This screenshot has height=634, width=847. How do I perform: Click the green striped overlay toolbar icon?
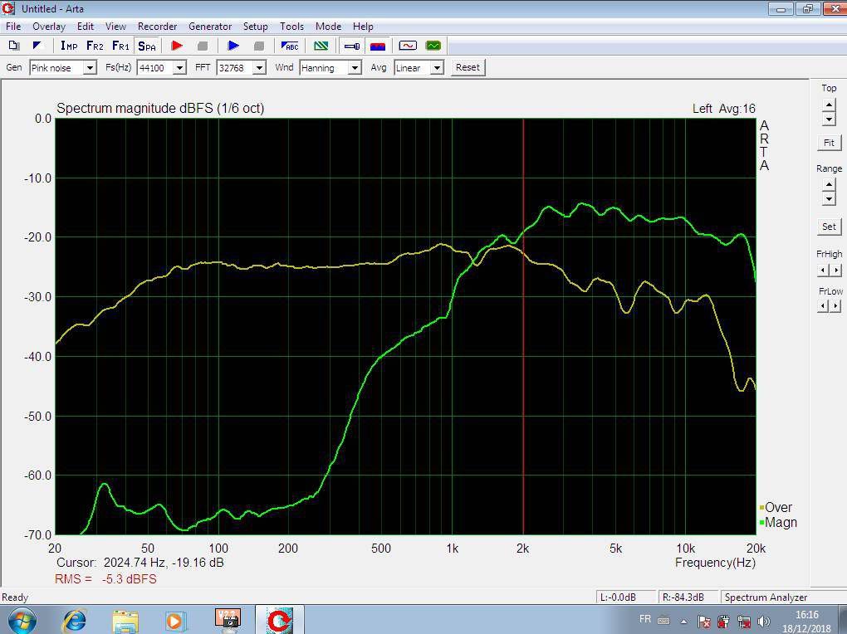321,46
